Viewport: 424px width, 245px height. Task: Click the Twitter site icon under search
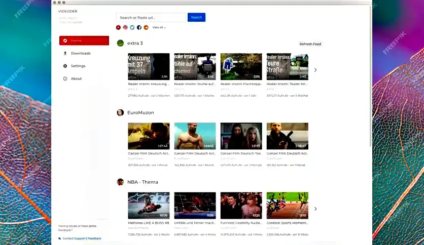pyautogui.click(x=132, y=27)
